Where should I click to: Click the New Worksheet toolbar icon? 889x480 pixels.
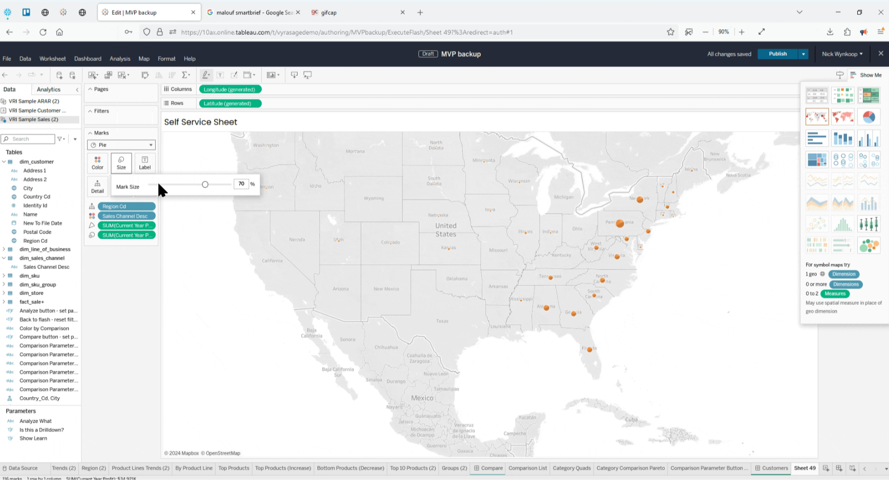coord(92,75)
